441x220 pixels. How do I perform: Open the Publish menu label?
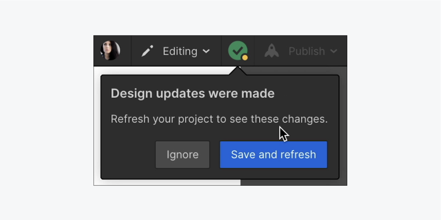pyautogui.click(x=306, y=51)
